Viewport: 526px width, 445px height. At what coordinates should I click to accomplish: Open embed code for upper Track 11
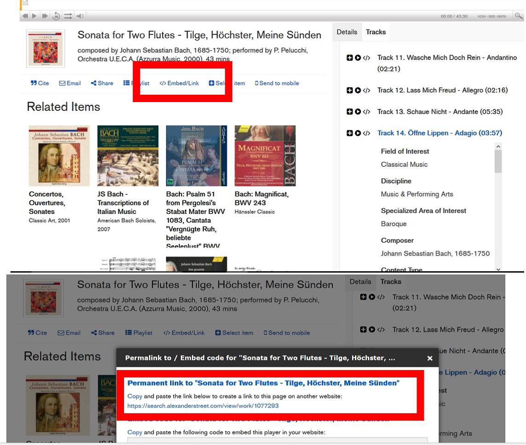tap(366, 57)
